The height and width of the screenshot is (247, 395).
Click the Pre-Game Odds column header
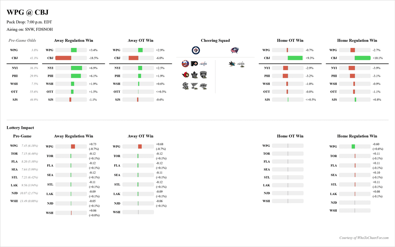pos(22,41)
